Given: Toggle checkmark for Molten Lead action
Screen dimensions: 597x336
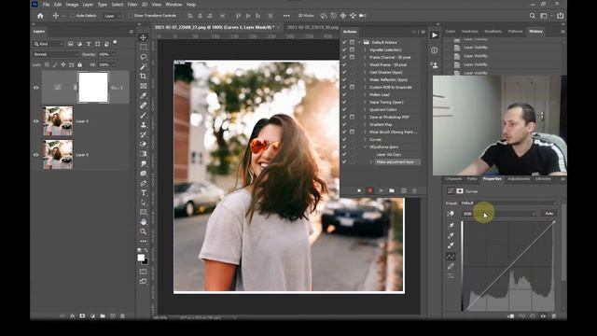Looking at the screenshot, I should 344,94.
